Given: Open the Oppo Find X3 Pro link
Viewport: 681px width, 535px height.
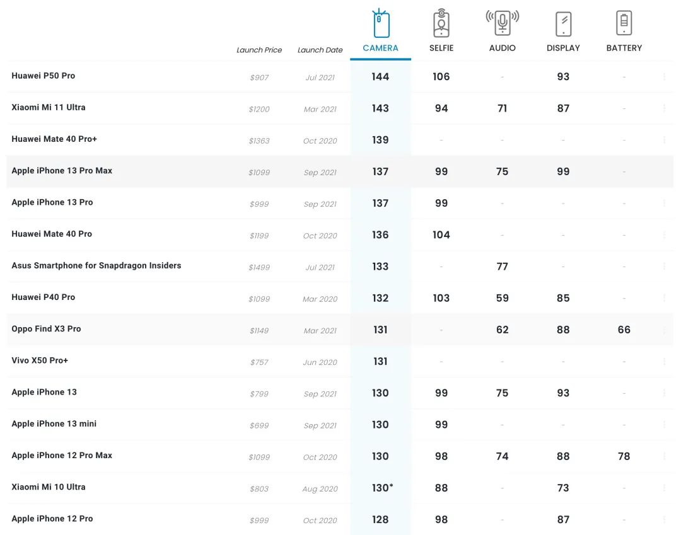Looking at the screenshot, I should coord(46,329).
